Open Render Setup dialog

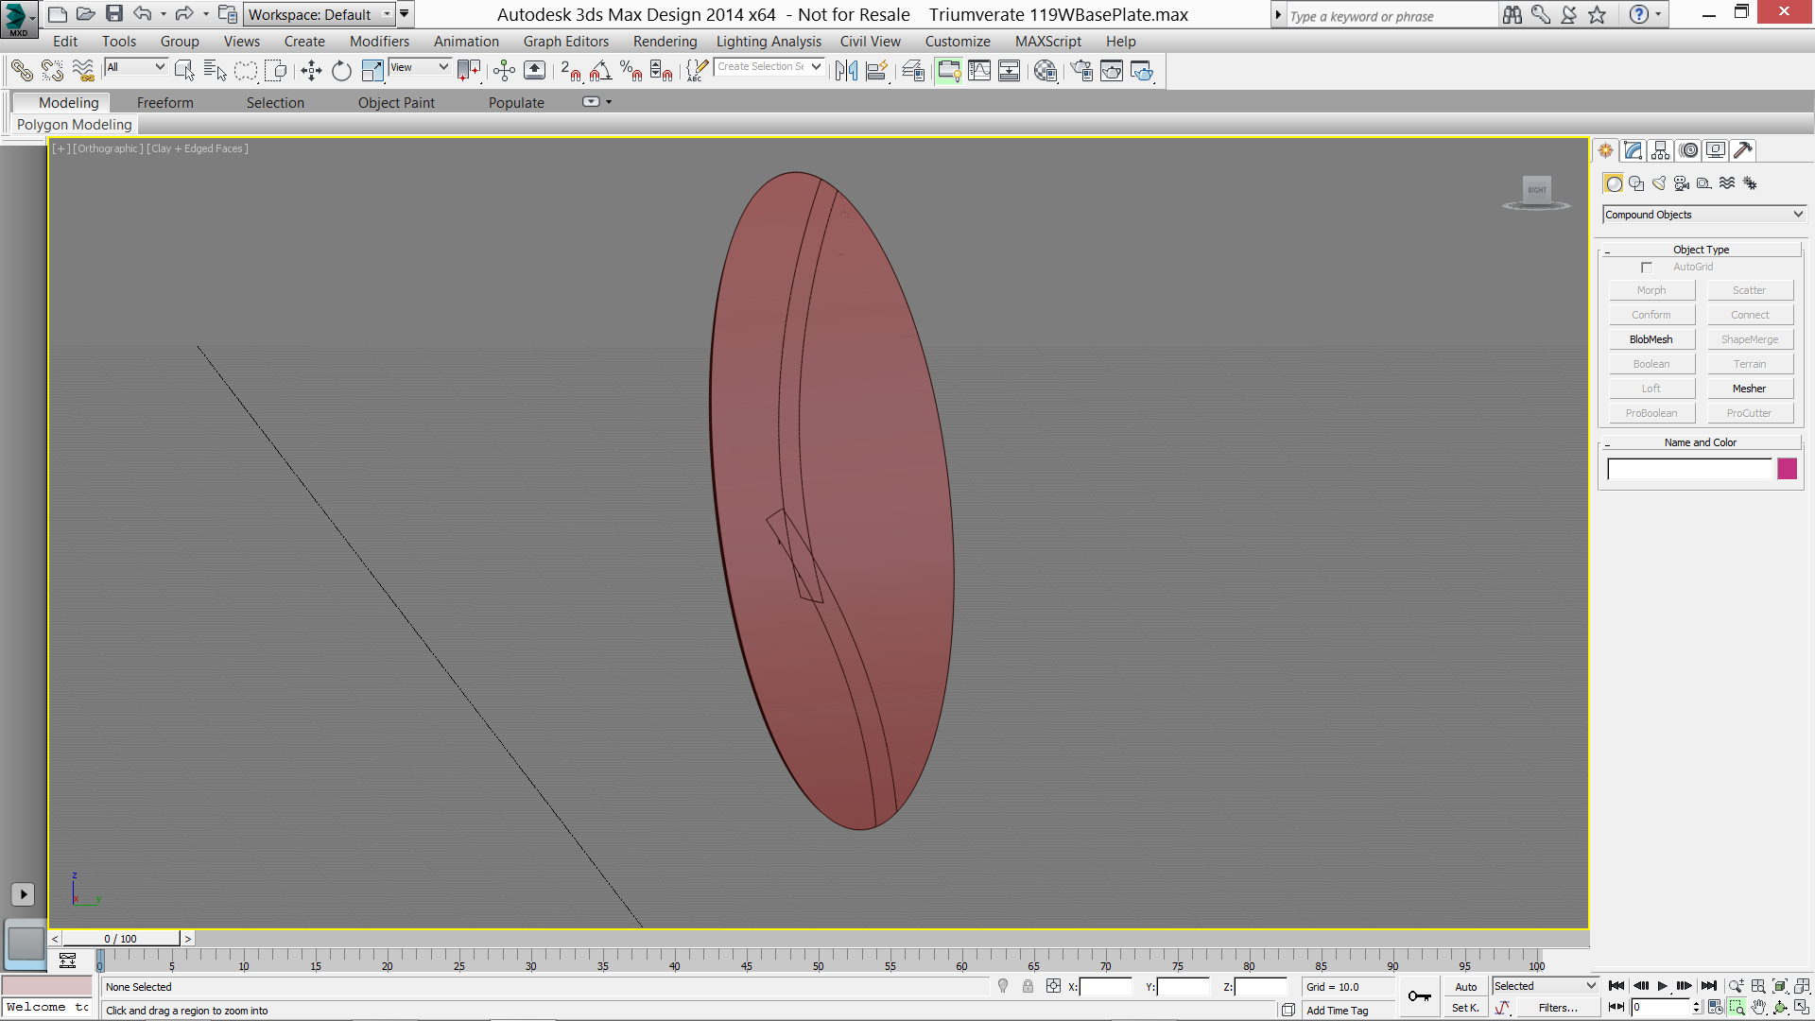(1081, 70)
